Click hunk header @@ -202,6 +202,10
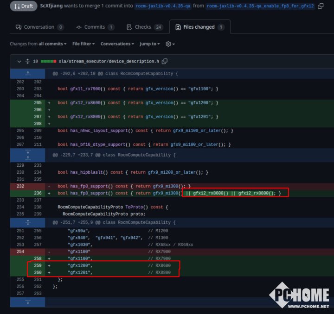Viewport: 334px width, 314px height. [115, 74]
